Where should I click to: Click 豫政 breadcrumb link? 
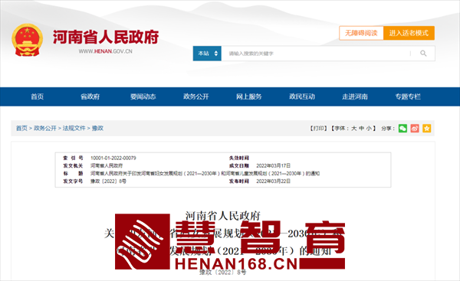point(97,129)
